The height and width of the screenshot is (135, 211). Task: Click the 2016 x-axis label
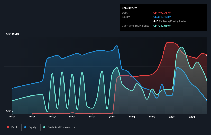tap(32, 117)
